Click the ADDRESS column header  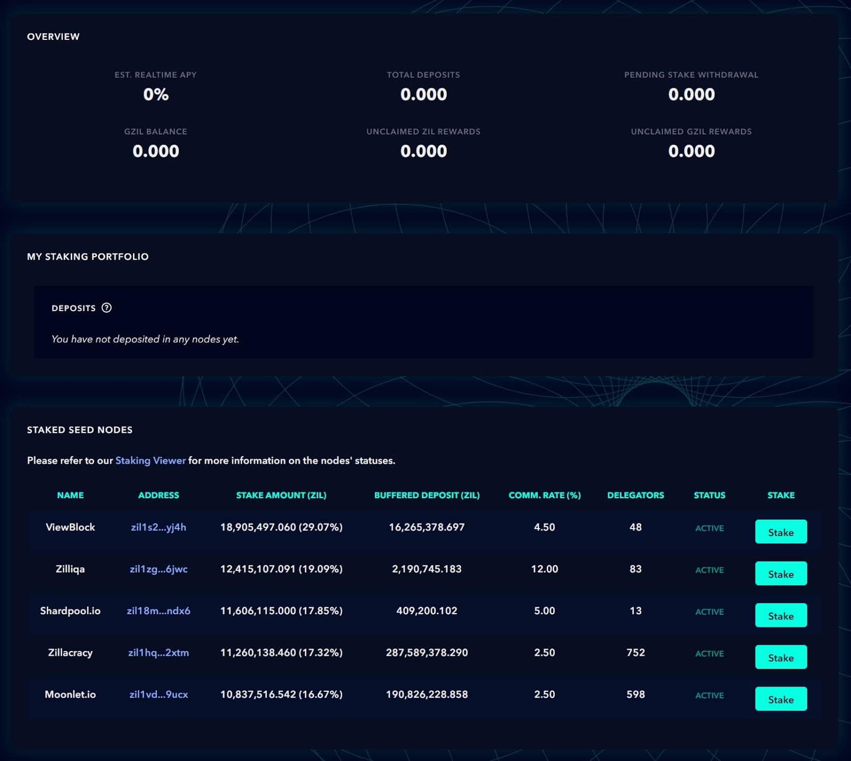click(x=158, y=495)
